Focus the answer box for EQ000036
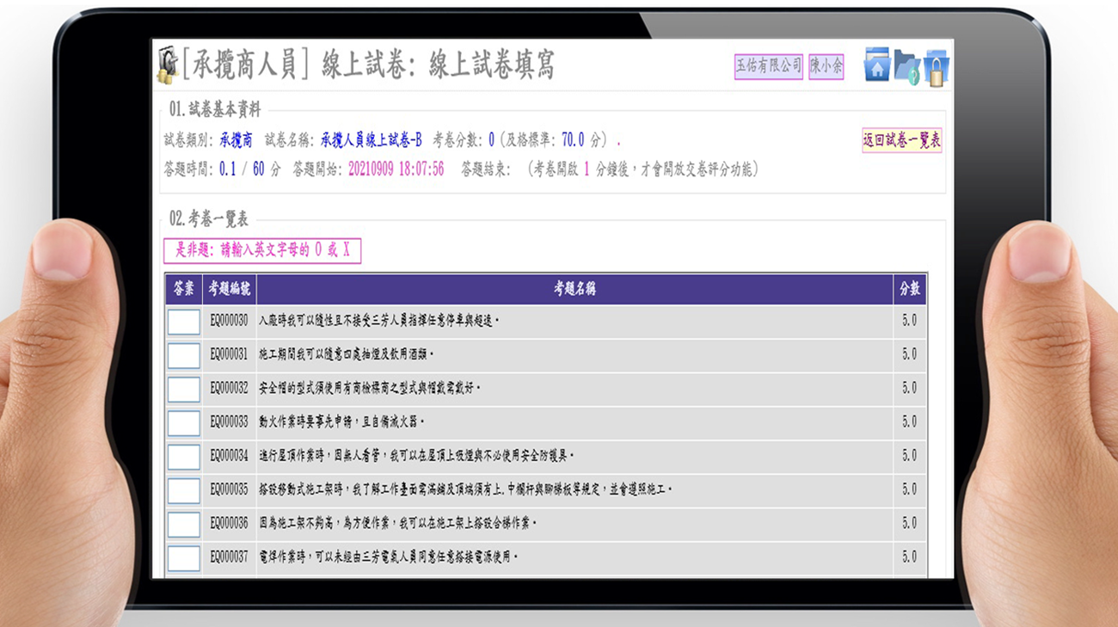Image resolution: width=1118 pixels, height=627 pixels. click(x=183, y=524)
